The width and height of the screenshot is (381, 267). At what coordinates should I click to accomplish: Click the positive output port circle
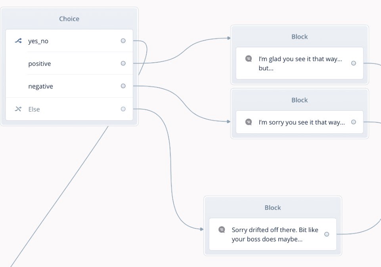tap(123, 63)
